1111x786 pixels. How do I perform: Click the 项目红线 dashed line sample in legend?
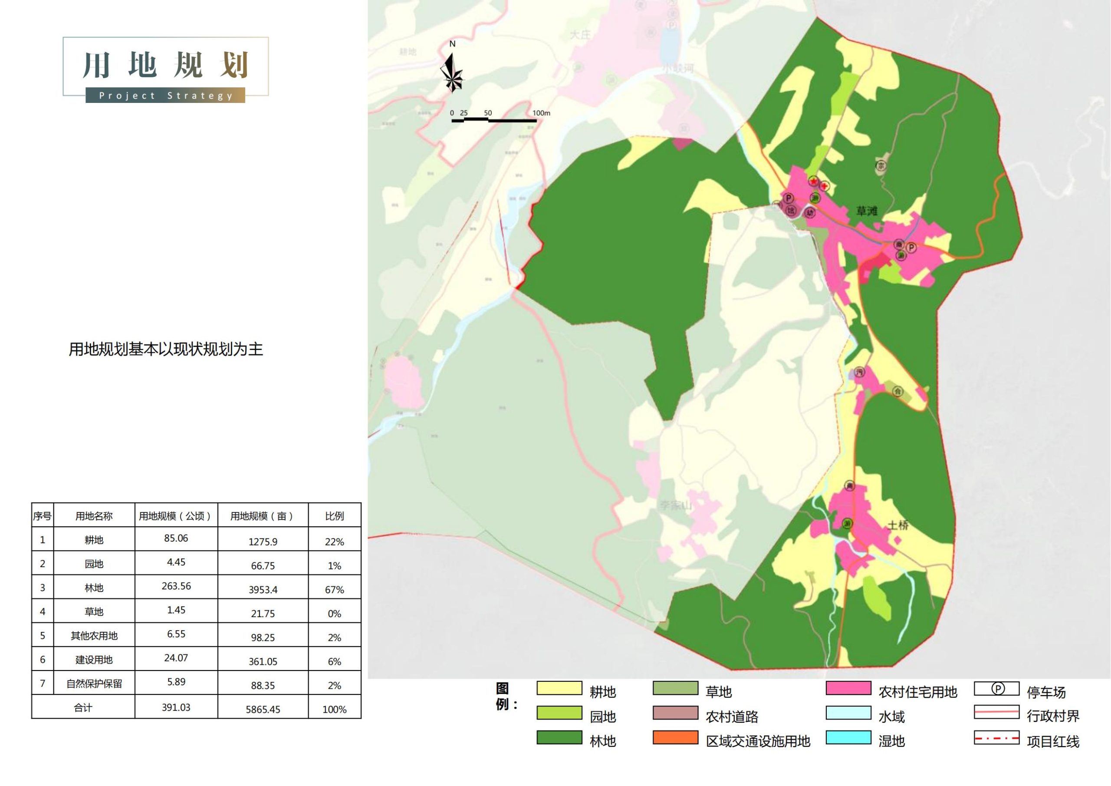[997, 738]
